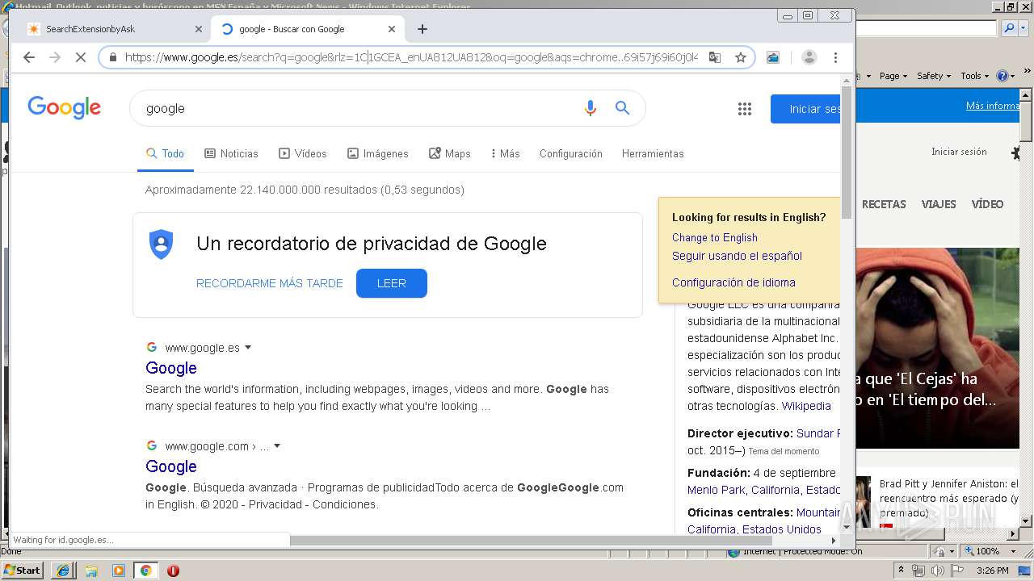Switch to the Imágenes tab

(378, 153)
